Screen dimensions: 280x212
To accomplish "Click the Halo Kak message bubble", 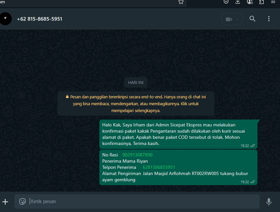I will [179, 134].
